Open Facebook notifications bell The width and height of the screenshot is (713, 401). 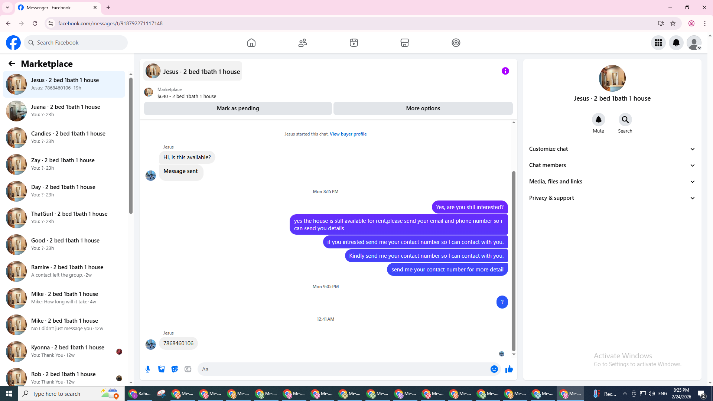(x=676, y=43)
